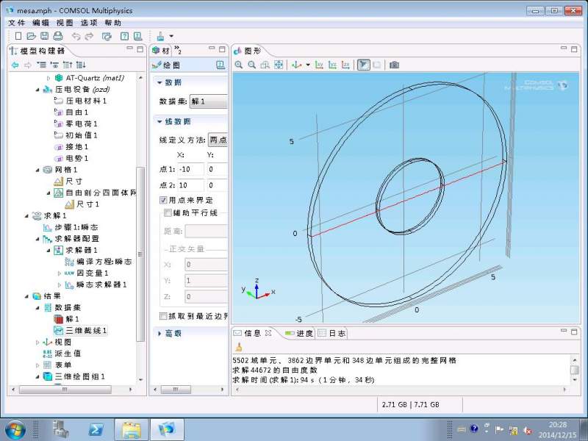
Task: Click the zoom extents icon in graphics toolbar
Action: pyautogui.click(x=279, y=65)
